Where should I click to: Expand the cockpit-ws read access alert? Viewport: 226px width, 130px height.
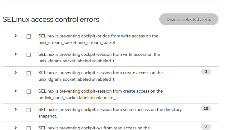[16, 128]
